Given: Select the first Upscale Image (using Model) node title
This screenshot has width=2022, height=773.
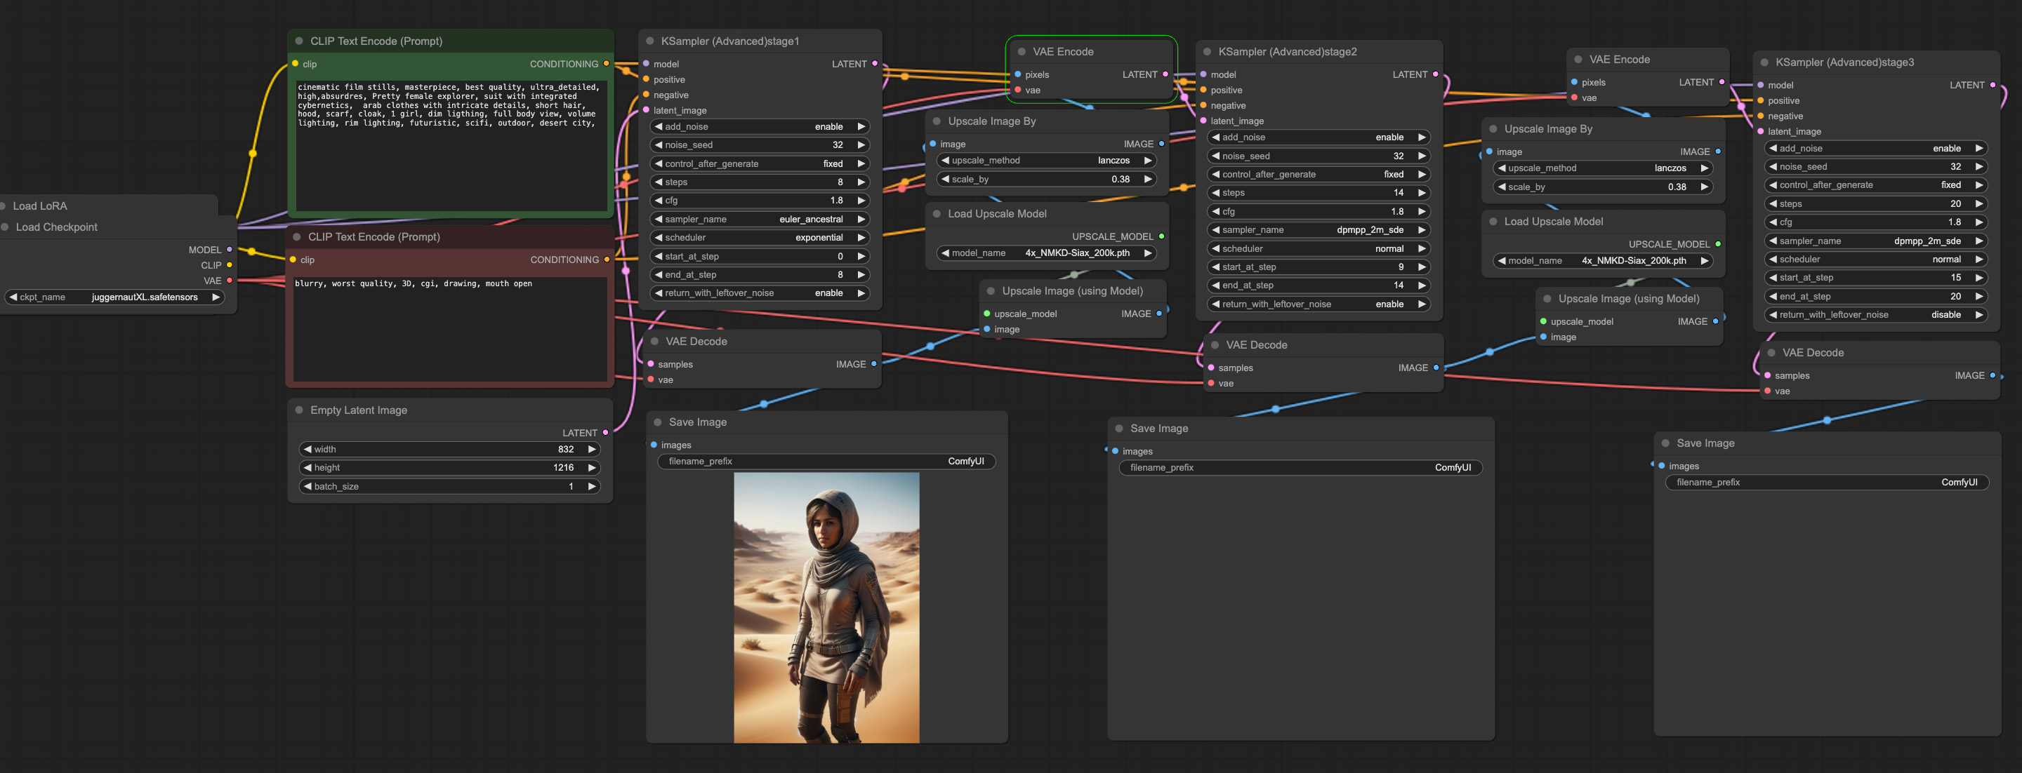Looking at the screenshot, I should 1072,291.
